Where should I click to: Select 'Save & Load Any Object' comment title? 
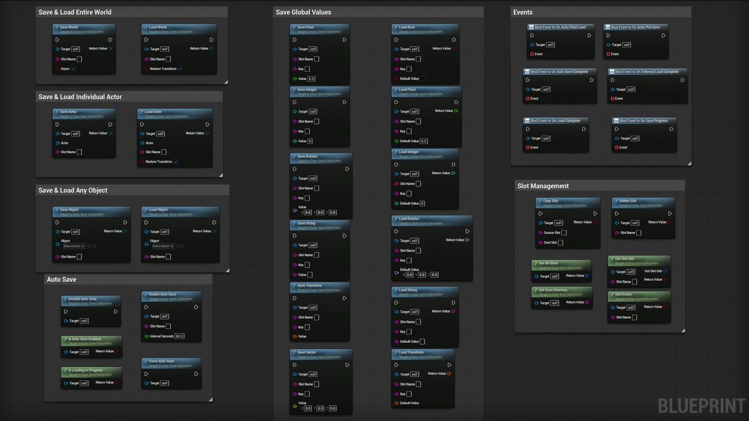click(x=73, y=191)
